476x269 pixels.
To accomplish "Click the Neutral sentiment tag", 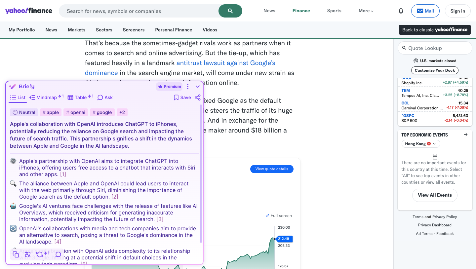I will (x=24, y=112).
